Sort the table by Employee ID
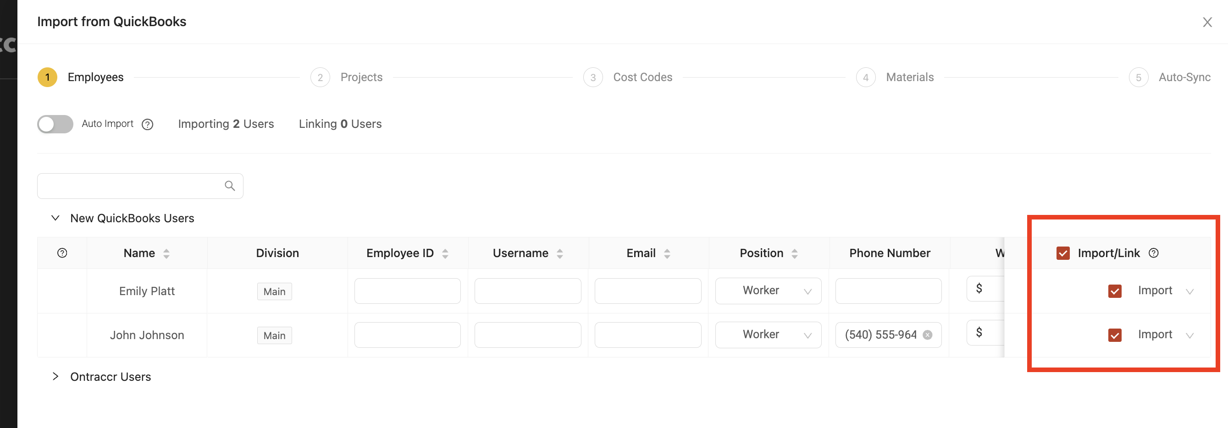Screen dimensions: 1228x428 [x=445, y=253]
